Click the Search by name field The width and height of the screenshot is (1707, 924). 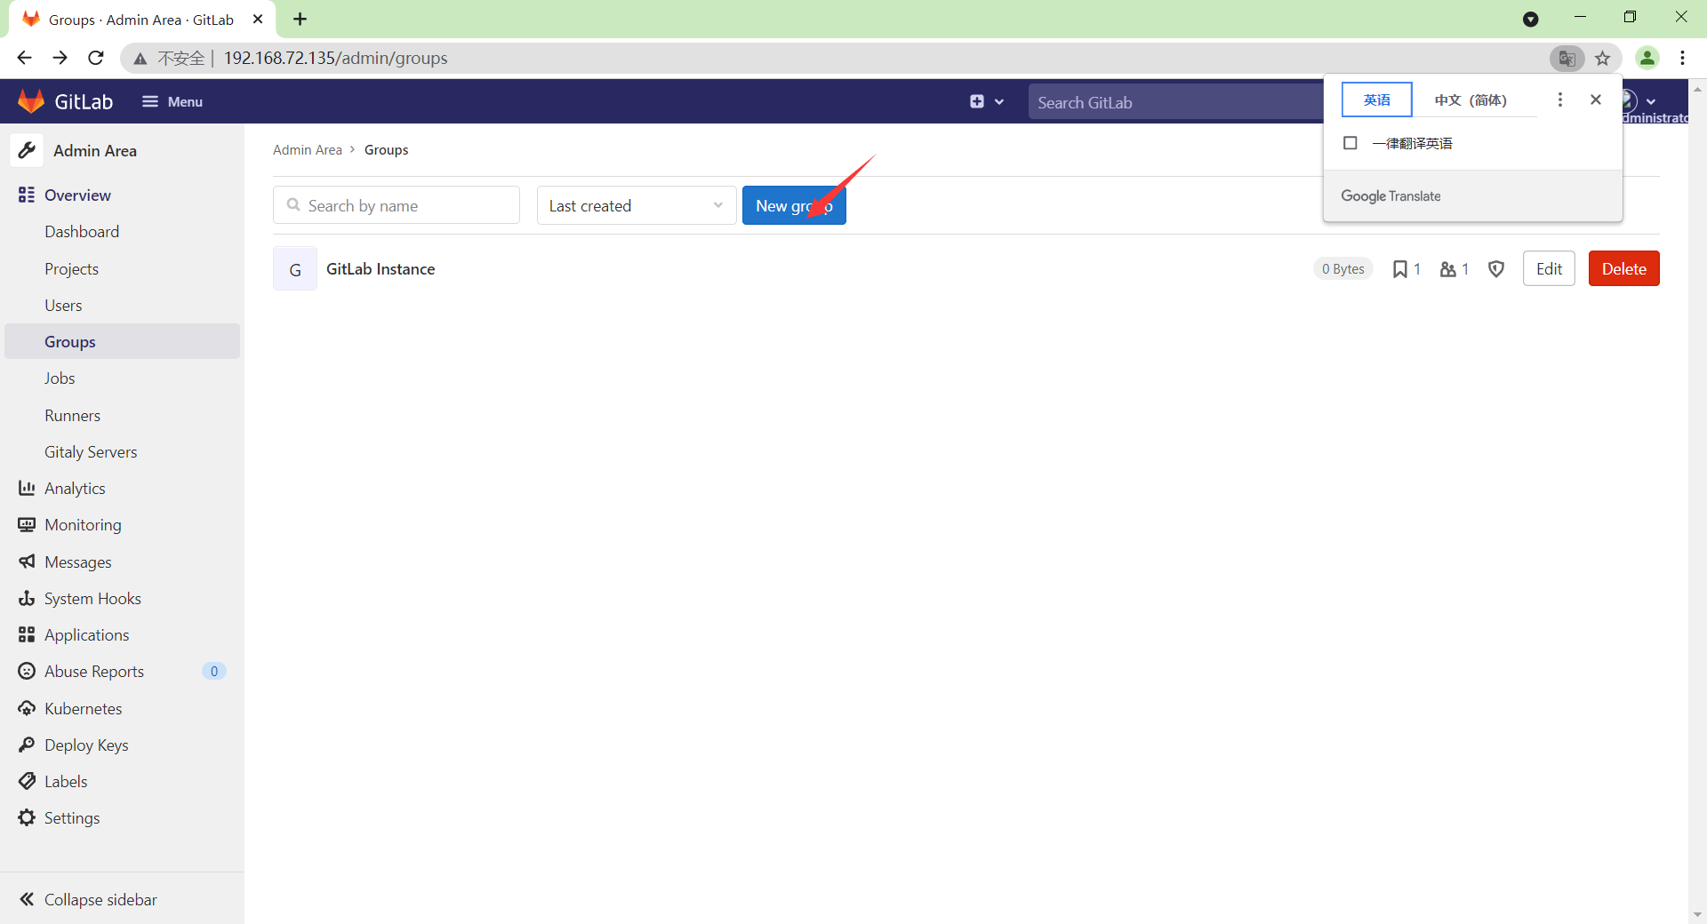click(396, 204)
